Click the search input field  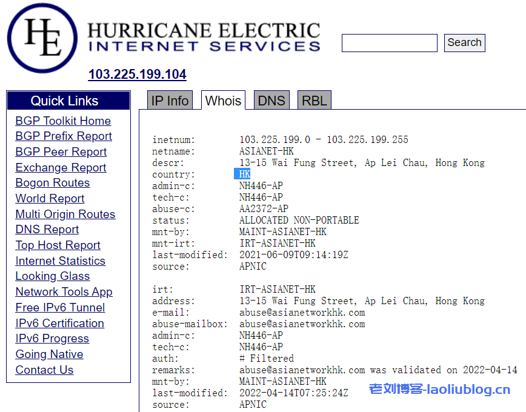point(389,43)
